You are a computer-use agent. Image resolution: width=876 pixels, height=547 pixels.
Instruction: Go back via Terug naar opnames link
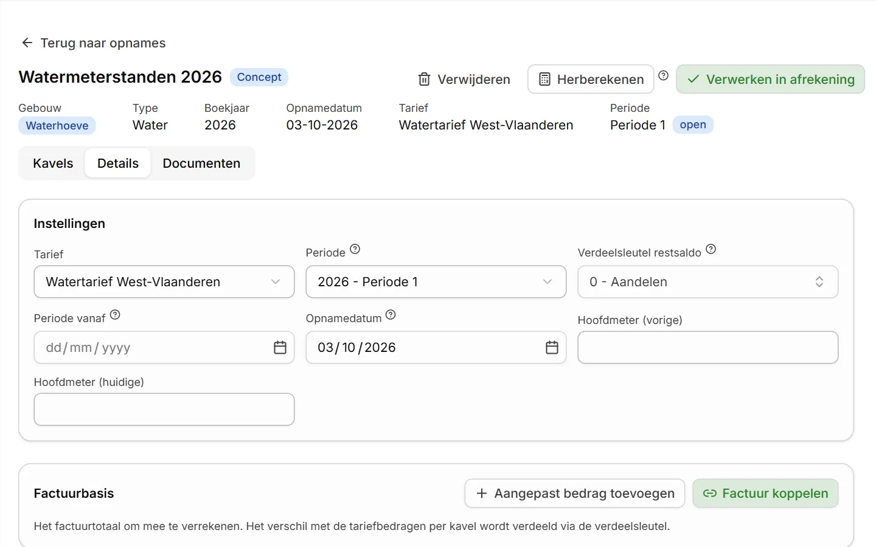coord(94,43)
